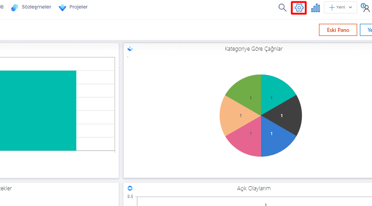Open the Sözleşmeler menu

tap(36, 7)
